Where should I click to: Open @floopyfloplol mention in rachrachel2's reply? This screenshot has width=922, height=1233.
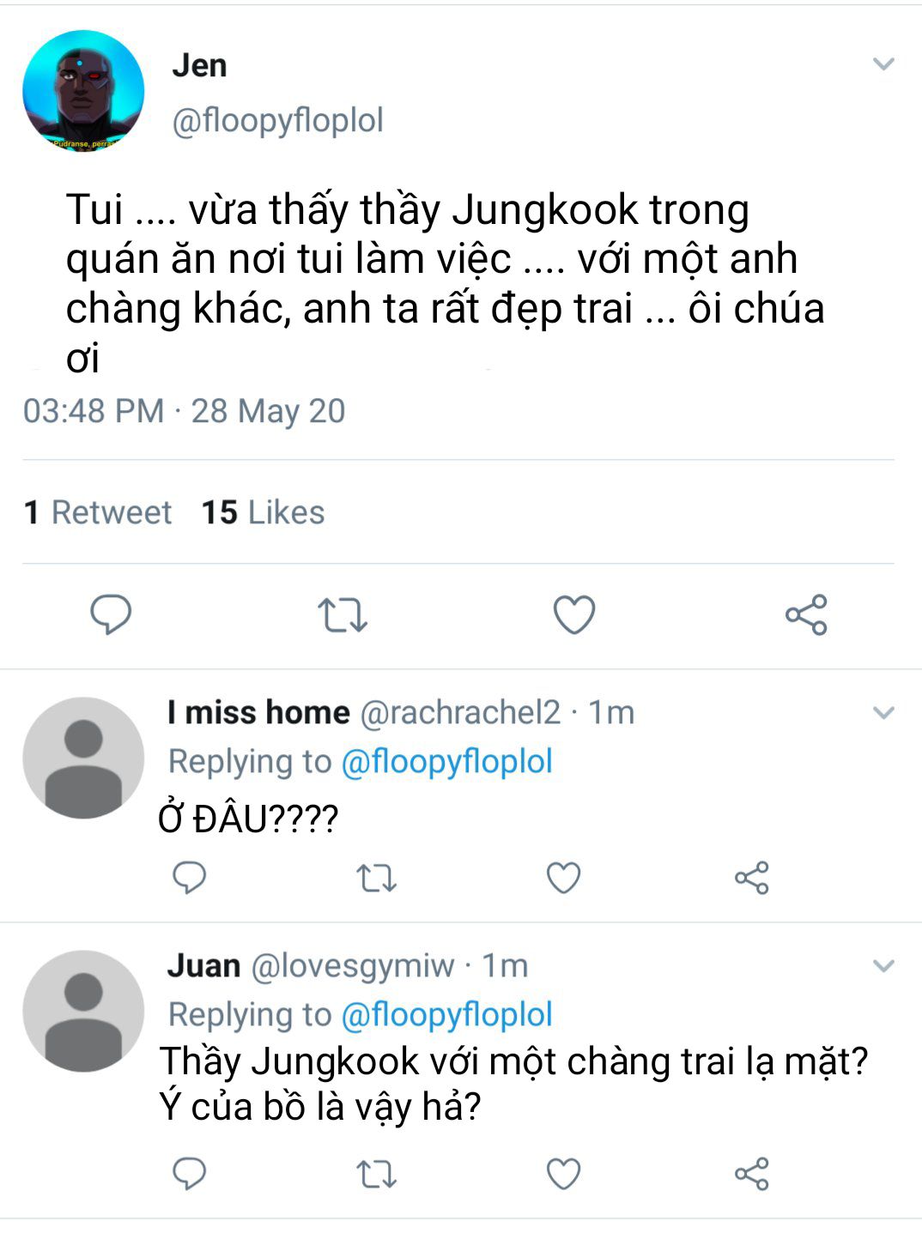tap(446, 761)
